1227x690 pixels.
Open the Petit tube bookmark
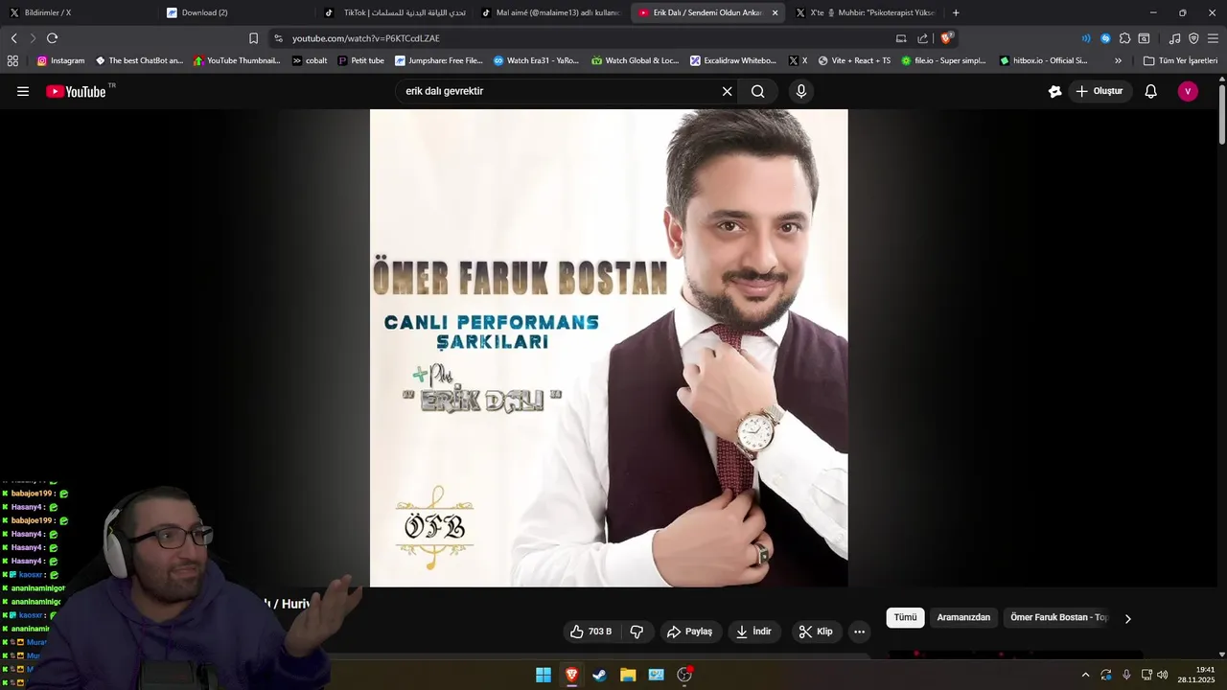point(361,60)
